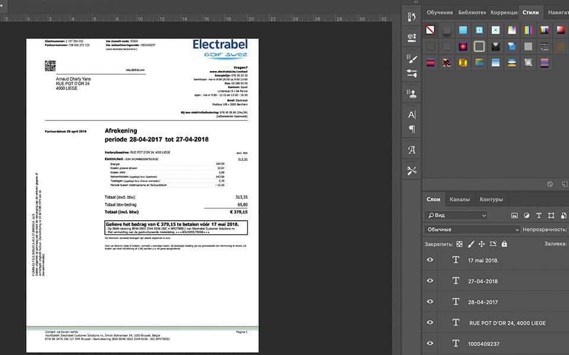Collapse the panels with the double-arrow icon

coord(416,2)
